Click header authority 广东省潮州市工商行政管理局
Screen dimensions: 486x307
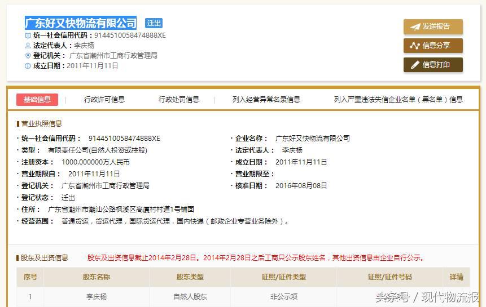click(x=113, y=56)
